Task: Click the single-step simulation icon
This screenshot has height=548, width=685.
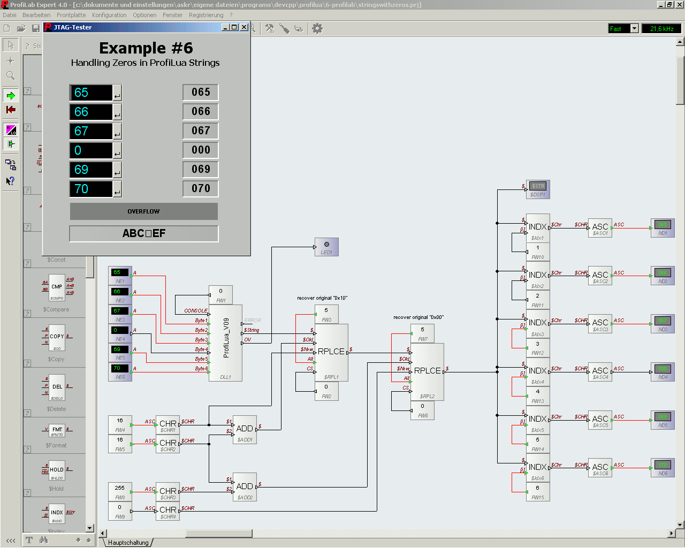Action: [x=10, y=144]
